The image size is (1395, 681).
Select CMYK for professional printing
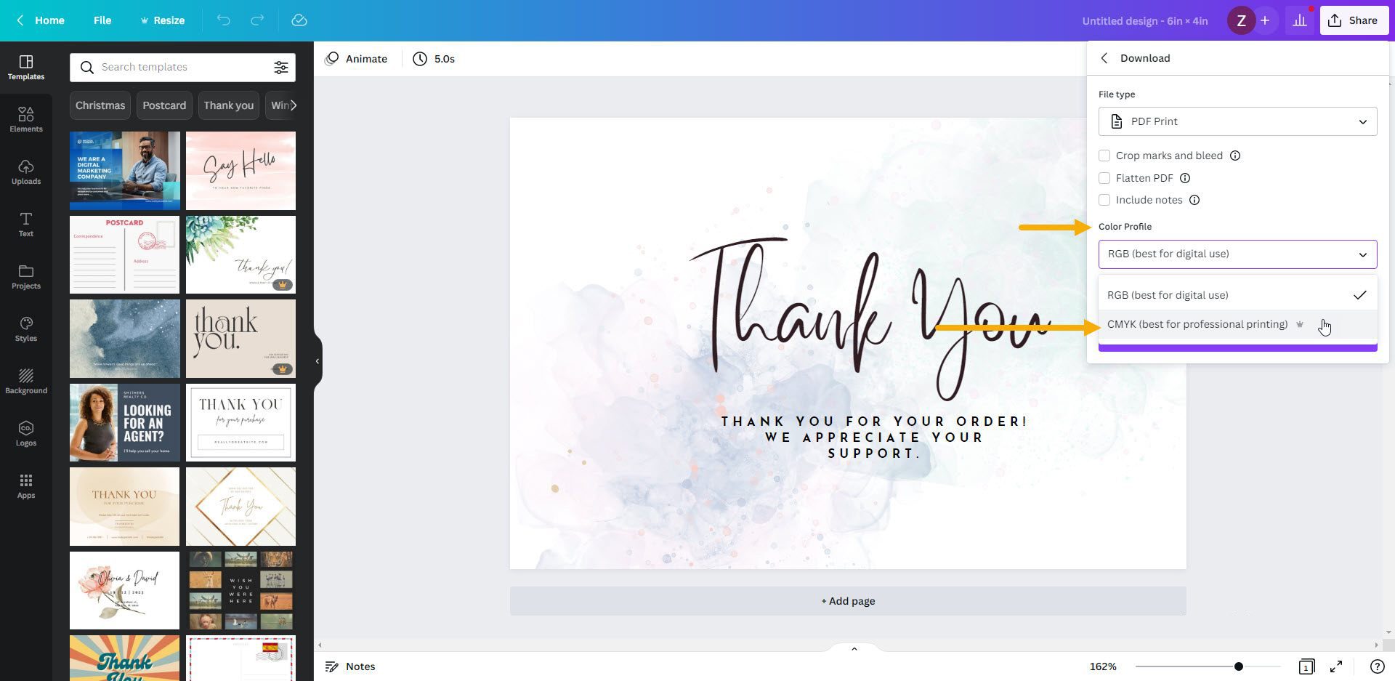[x=1197, y=324]
